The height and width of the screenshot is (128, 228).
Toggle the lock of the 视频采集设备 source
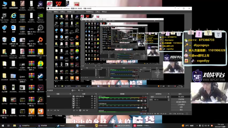95,96
